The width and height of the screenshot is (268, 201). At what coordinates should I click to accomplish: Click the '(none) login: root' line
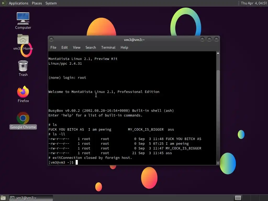[67, 77]
